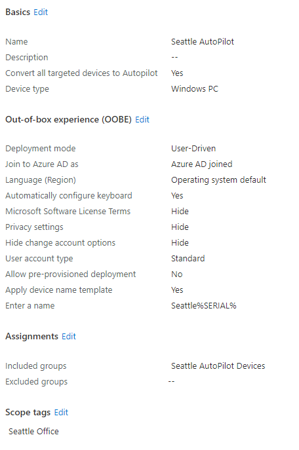The height and width of the screenshot is (450, 299).
Task: Select Yes value for device name template
Action: (177, 290)
